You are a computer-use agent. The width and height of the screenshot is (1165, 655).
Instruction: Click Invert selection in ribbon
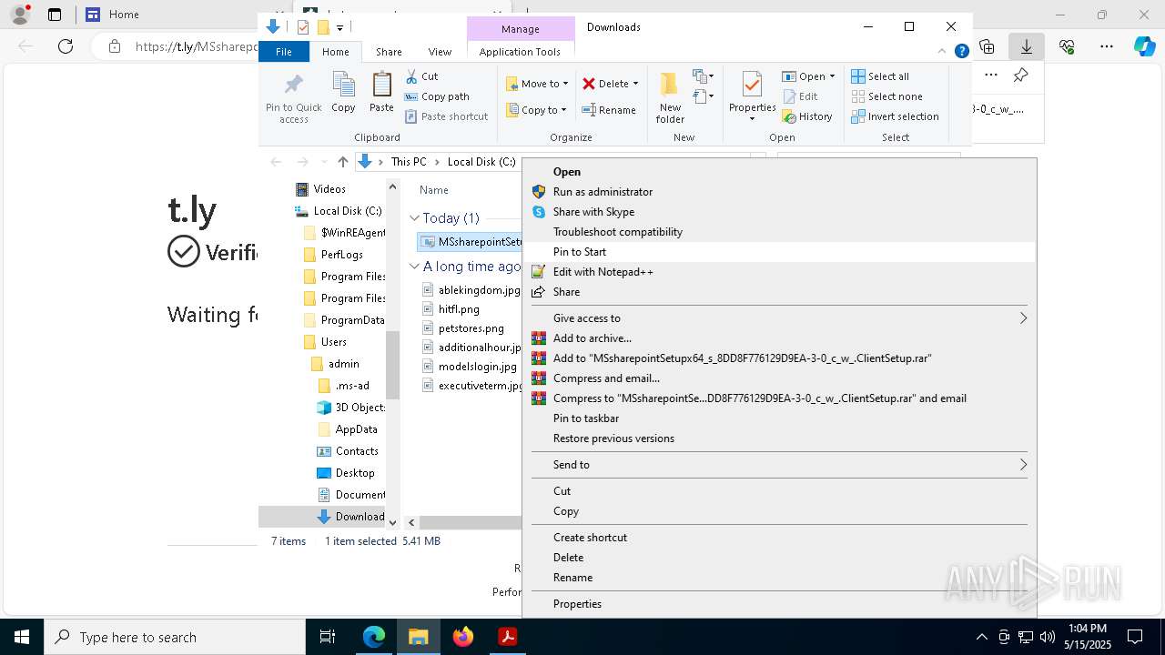tap(895, 116)
